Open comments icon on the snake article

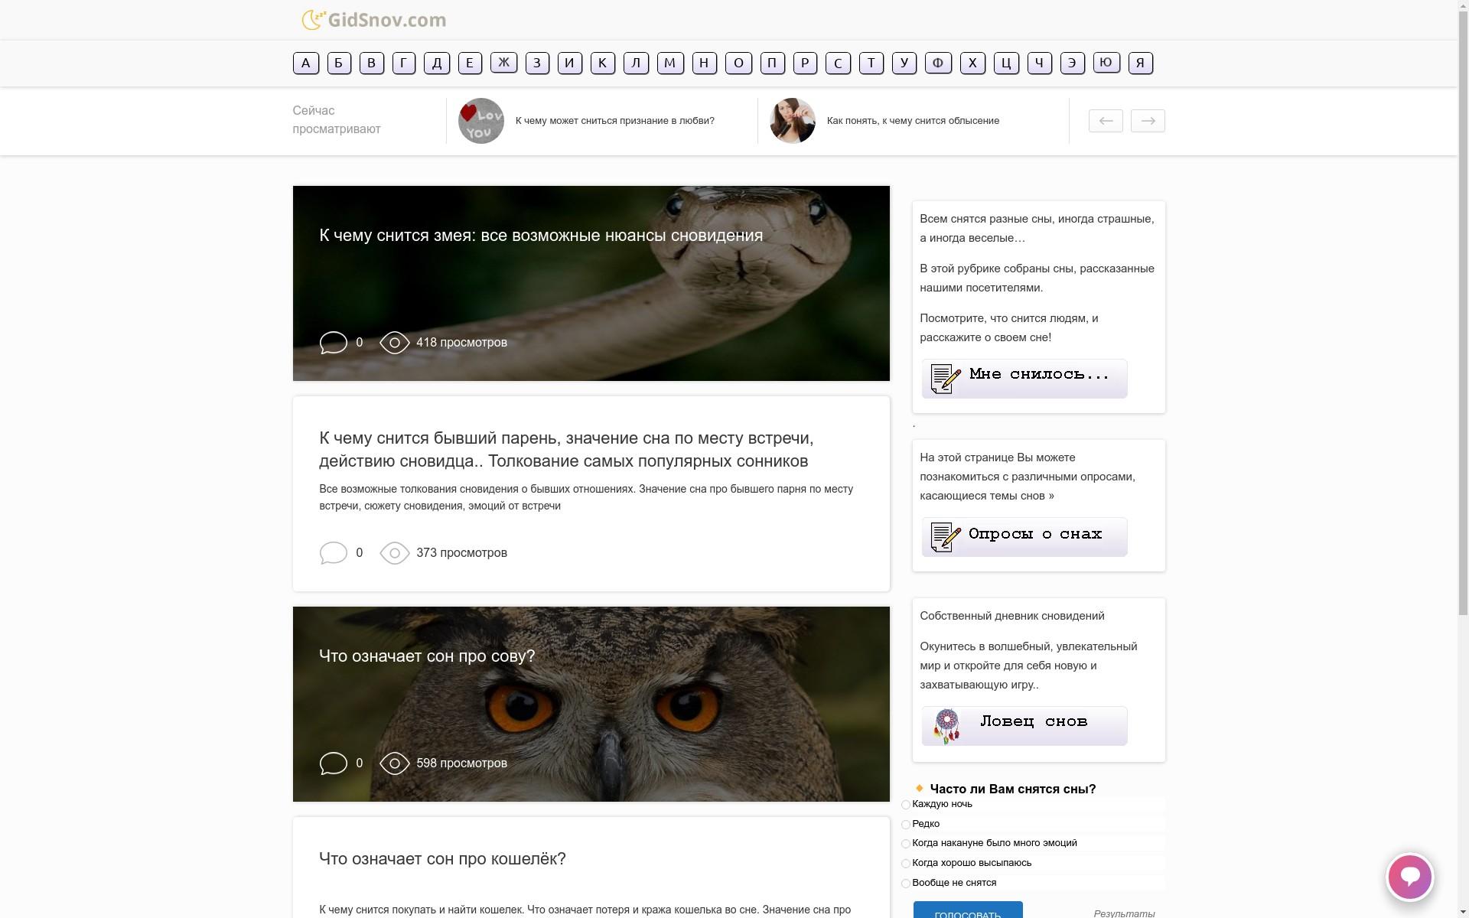pos(333,343)
